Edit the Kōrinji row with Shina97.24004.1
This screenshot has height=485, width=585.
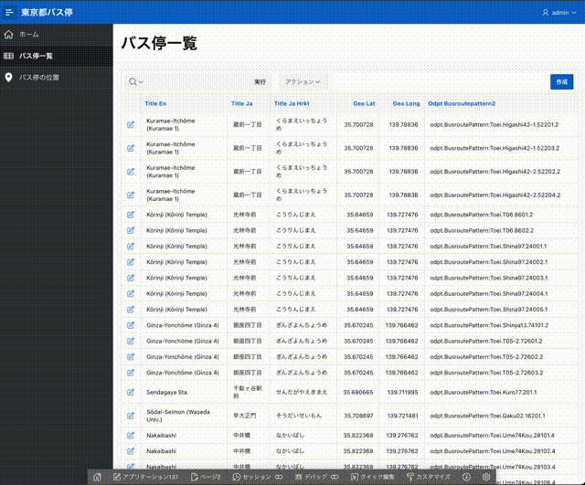[131, 294]
